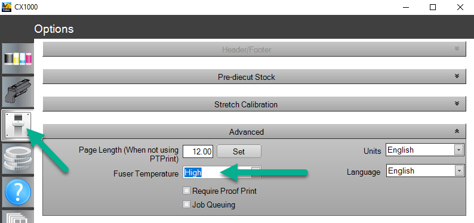Image resolution: width=474 pixels, height=223 pixels.
Task: Click the stacked coins cost icon
Action: tap(17, 159)
